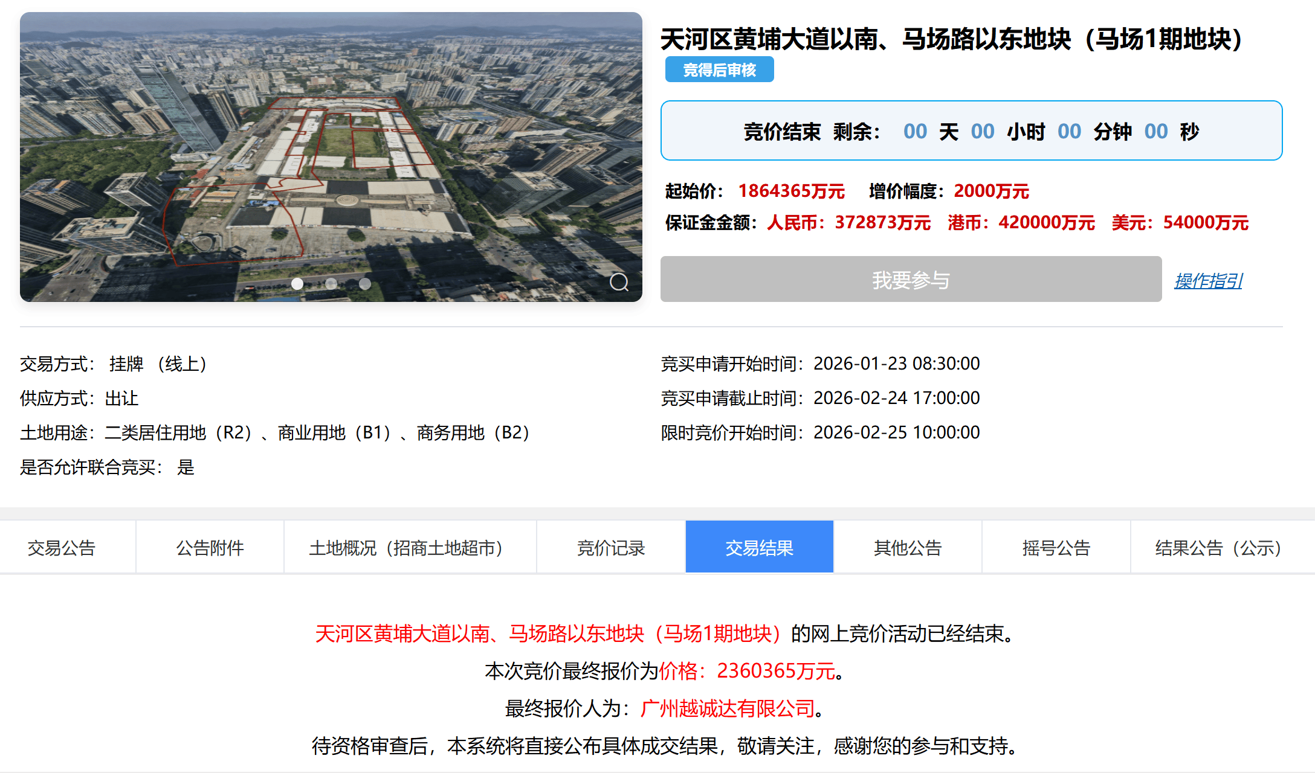Open the 操作指引 link
The width and height of the screenshot is (1315, 773).
[1207, 280]
